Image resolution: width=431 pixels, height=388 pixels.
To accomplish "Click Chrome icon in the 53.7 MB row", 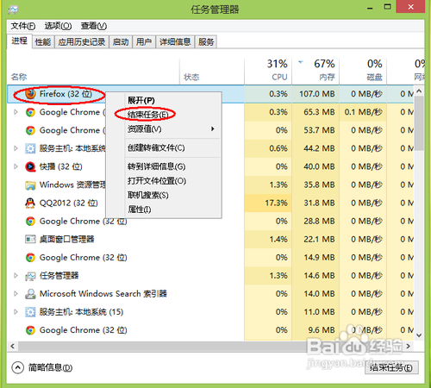I will click(x=30, y=130).
